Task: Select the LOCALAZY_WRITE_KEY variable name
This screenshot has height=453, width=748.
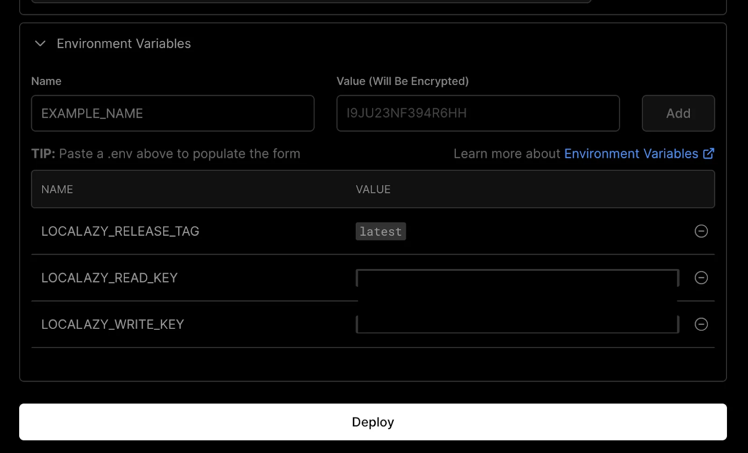Action: tap(113, 324)
